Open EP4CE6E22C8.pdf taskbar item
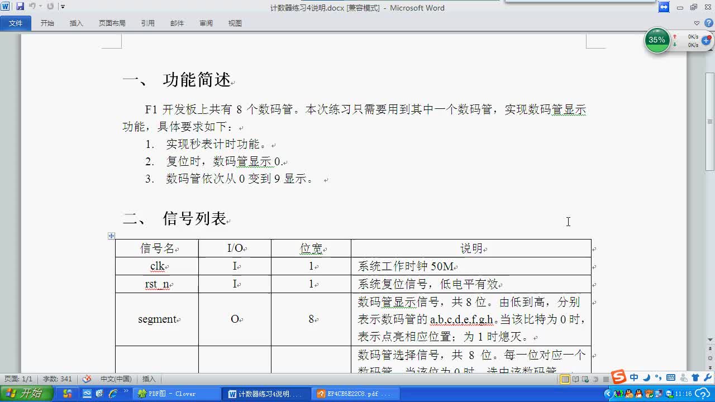This screenshot has width=715, height=402. 355,394
